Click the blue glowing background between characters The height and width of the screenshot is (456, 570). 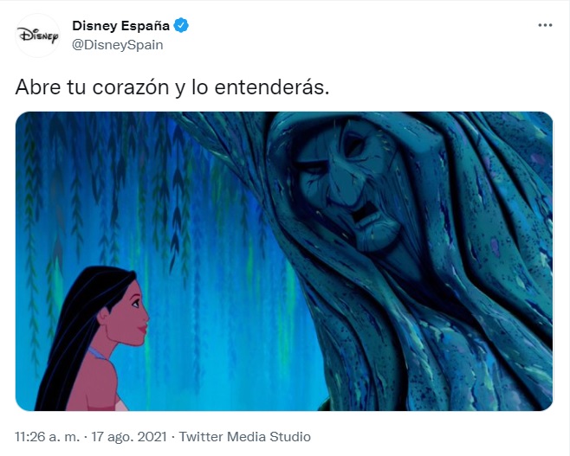click(x=225, y=327)
